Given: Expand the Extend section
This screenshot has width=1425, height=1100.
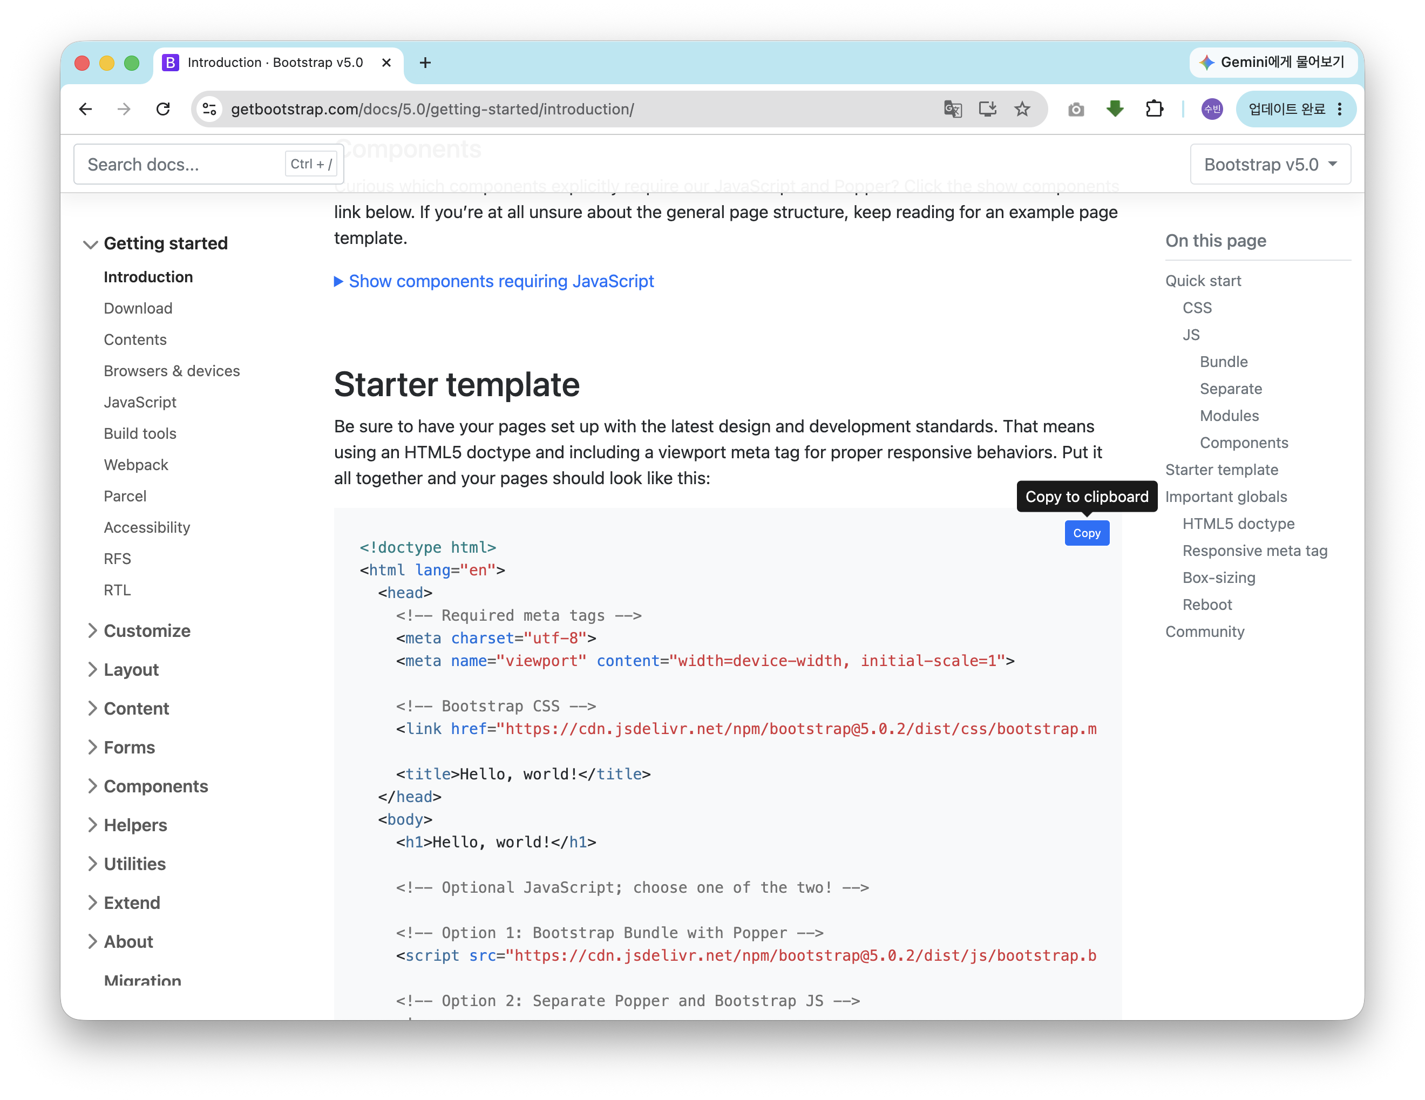Looking at the screenshot, I should [123, 903].
